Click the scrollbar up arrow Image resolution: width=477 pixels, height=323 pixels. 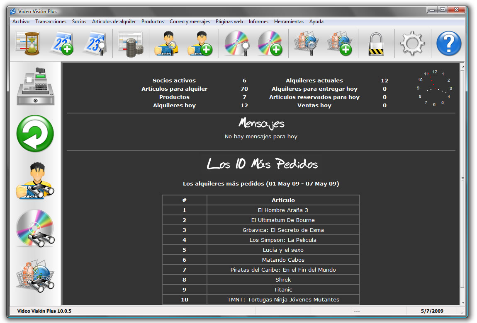pos(463,66)
